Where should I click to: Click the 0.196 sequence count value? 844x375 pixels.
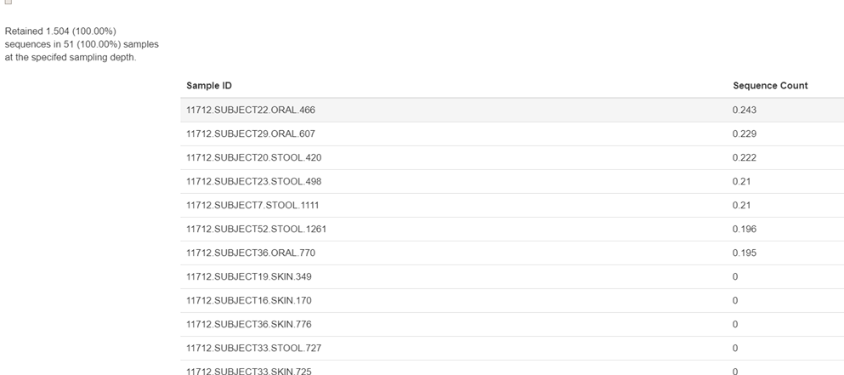[744, 229]
